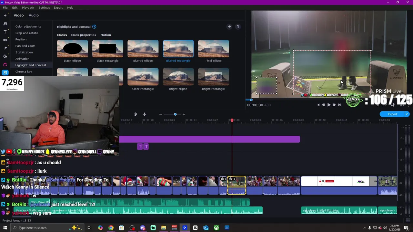Image resolution: width=413 pixels, height=232 pixels.
Task: Open the Windows Start menu
Action: pyautogui.click(x=5, y=228)
